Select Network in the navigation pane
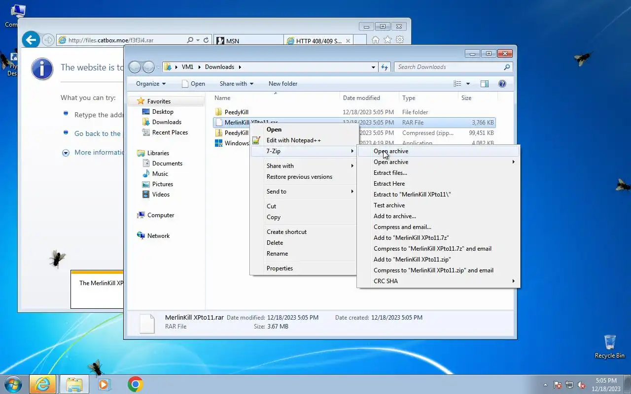The width and height of the screenshot is (631, 394). click(x=158, y=236)
